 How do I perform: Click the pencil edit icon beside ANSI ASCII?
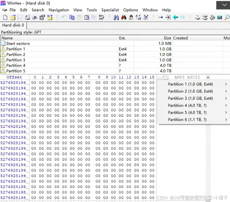(163, 77)
